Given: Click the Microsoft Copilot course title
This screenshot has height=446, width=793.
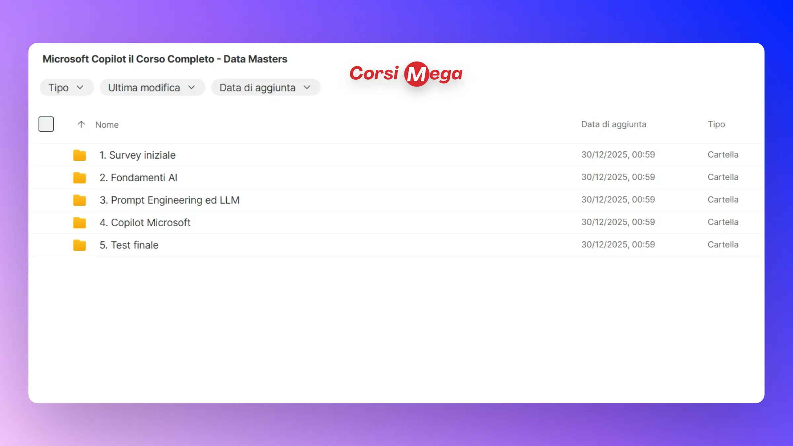Looking at the screenshot, I should (165, 59).
